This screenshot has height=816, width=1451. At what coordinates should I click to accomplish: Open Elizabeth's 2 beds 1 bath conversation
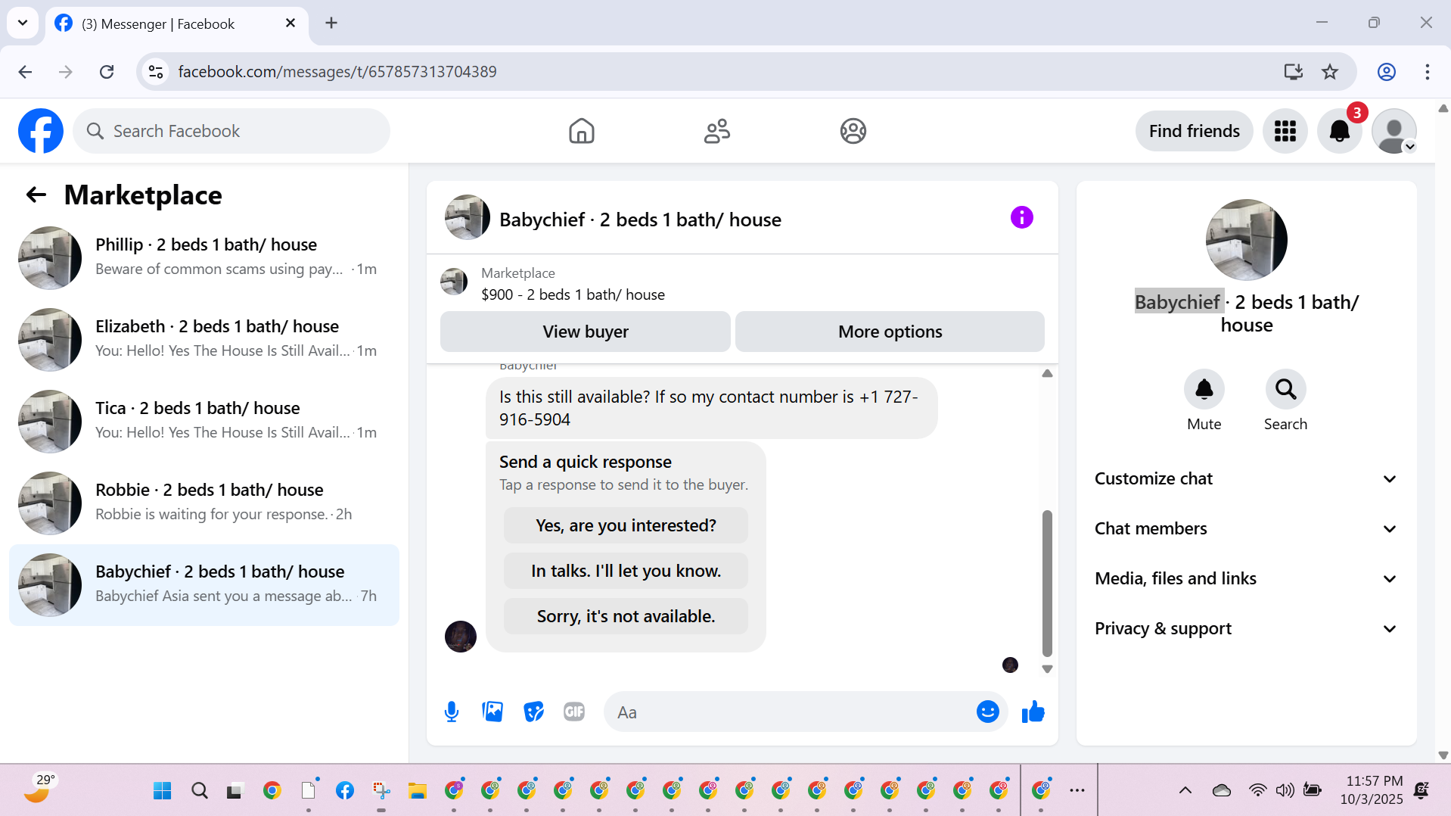point(204,339)
